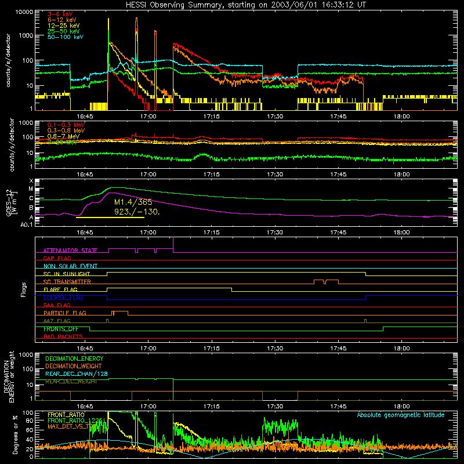Viewport: 464px width, 464px height.
Task: Select the yellow '0.8-7 MeV' legend label
Action: [63, 136]
